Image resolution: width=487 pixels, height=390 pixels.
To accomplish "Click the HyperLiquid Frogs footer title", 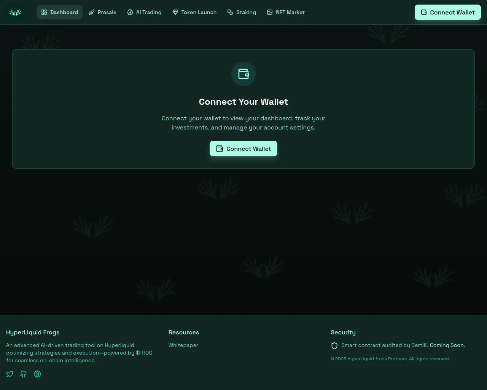I will (x=33, y=332).
